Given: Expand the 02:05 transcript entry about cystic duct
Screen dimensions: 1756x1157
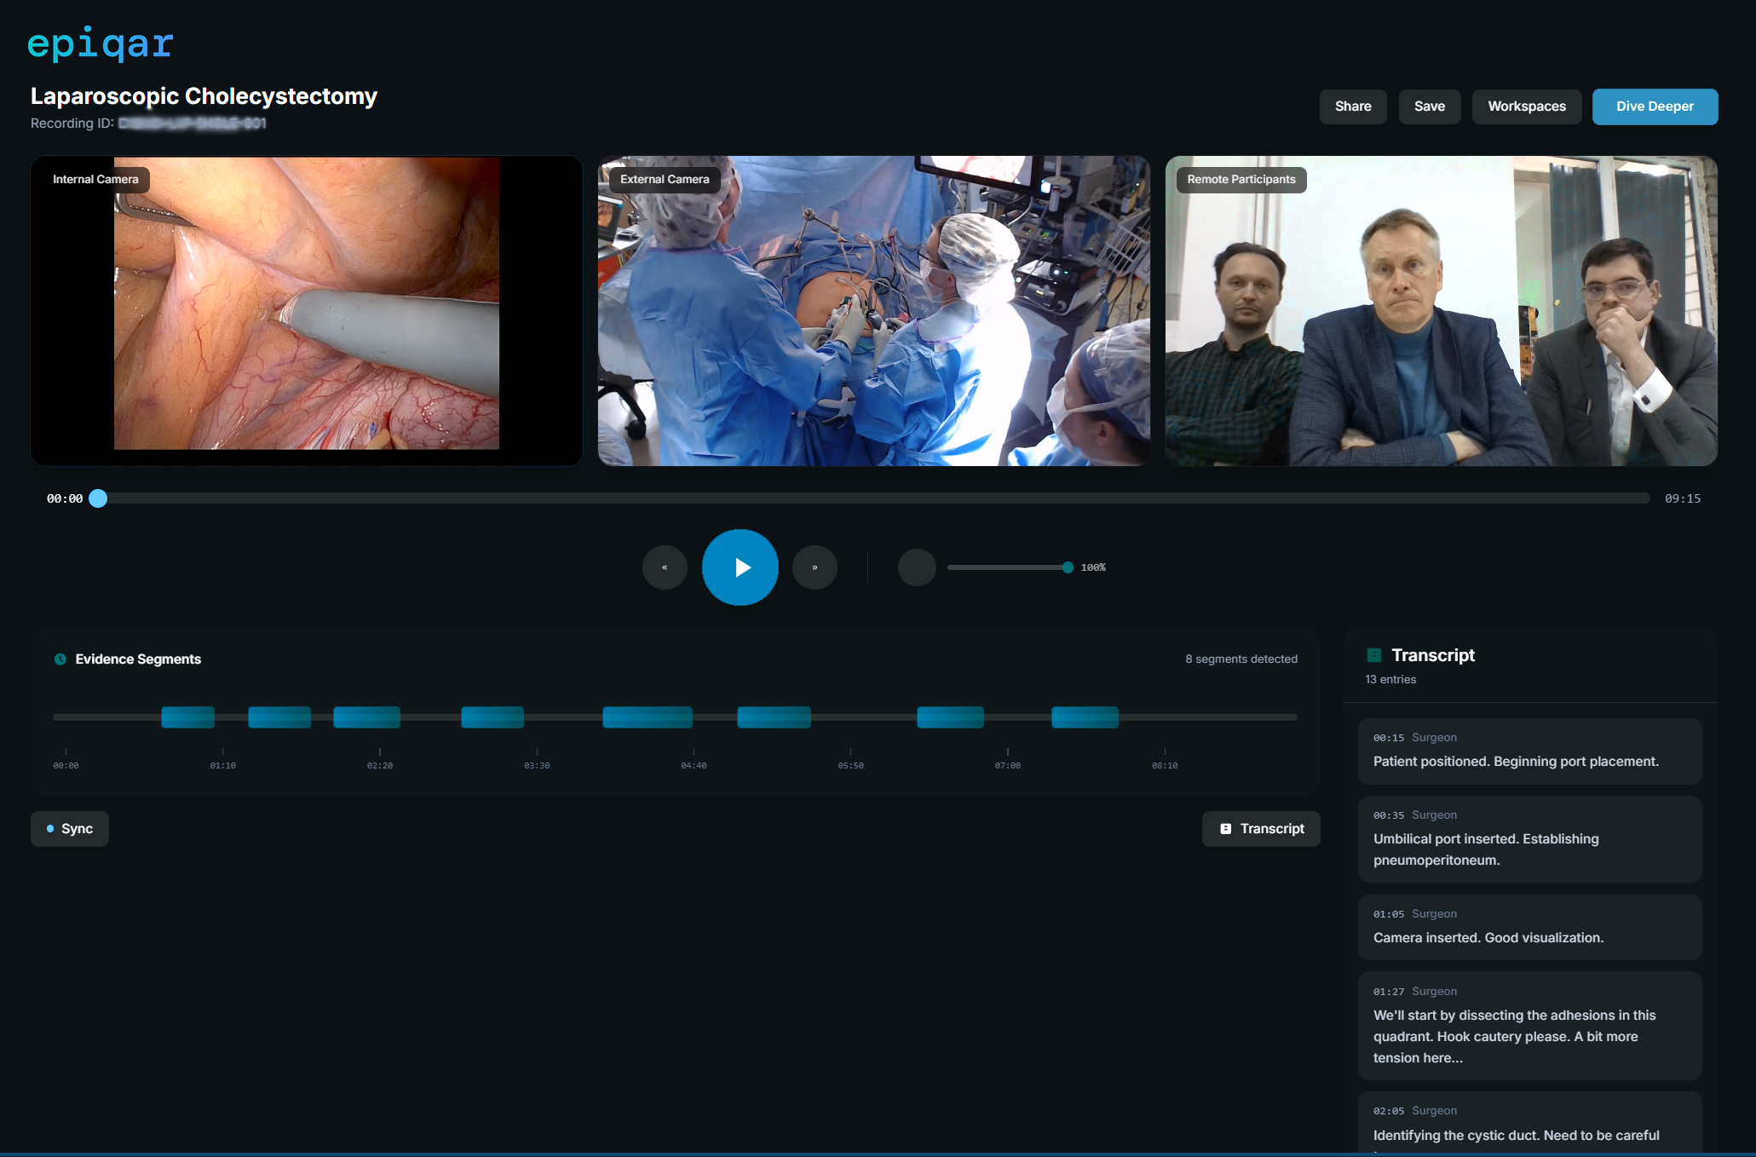Looking at the screenshot, I should click(x=1529, y=1125).
